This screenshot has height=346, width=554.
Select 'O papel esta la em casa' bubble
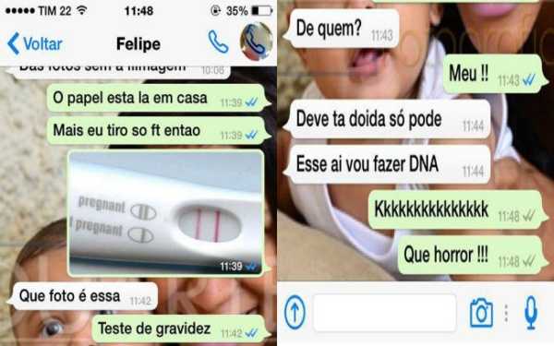[158, 98]
